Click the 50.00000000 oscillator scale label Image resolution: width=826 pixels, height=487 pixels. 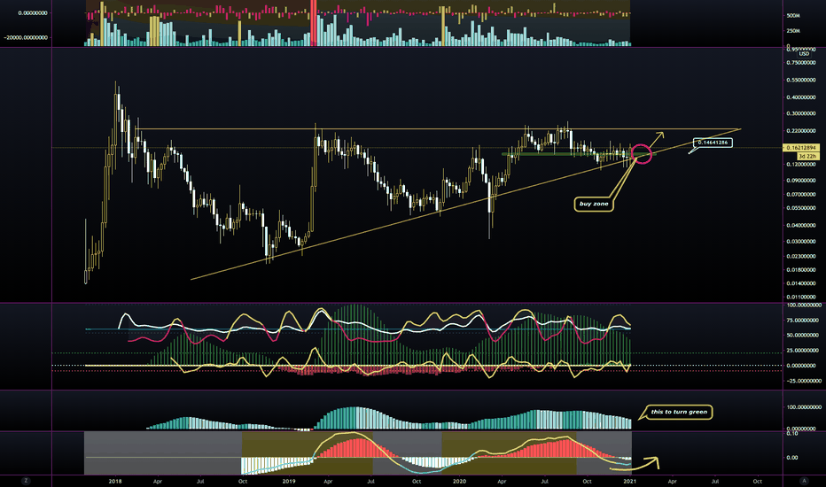click(803, 336)
